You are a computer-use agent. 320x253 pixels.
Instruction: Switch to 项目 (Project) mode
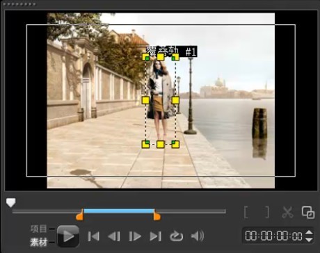(x=38, y=229)
